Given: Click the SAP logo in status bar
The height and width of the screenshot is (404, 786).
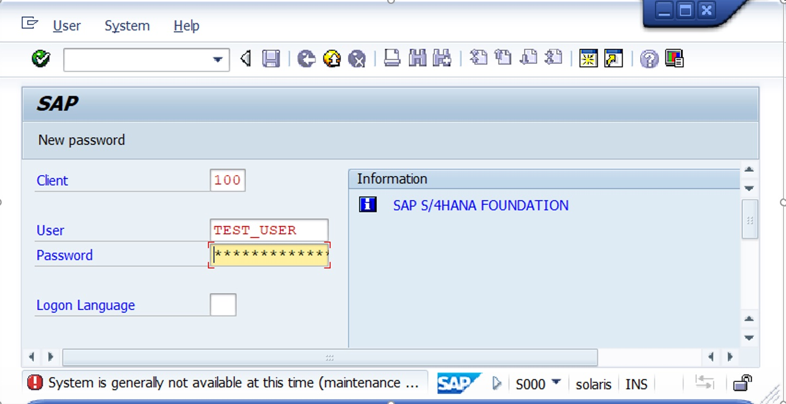Looking at the screenshot, I should click(x=459, y=383).
